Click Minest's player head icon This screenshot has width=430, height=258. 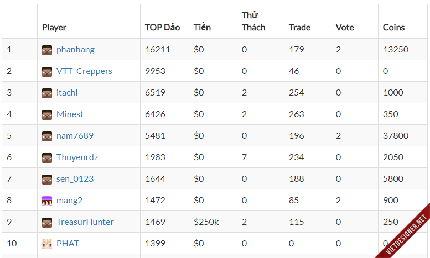coord(47,114)
